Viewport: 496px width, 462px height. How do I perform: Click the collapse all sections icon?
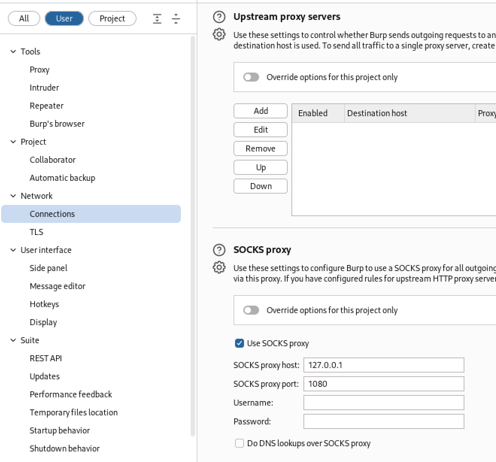pos(176,18)
